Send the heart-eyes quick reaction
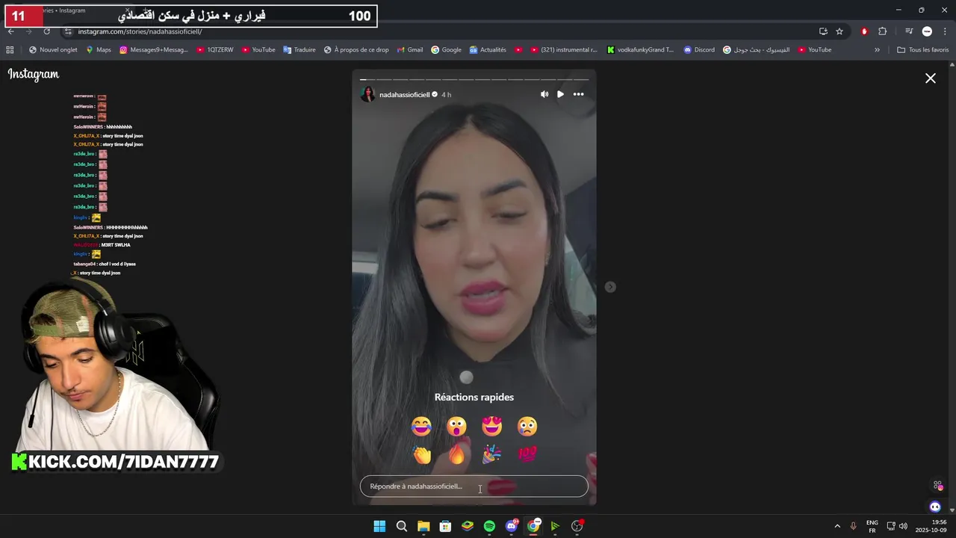The image size is (956, 538). coord(491,427)
